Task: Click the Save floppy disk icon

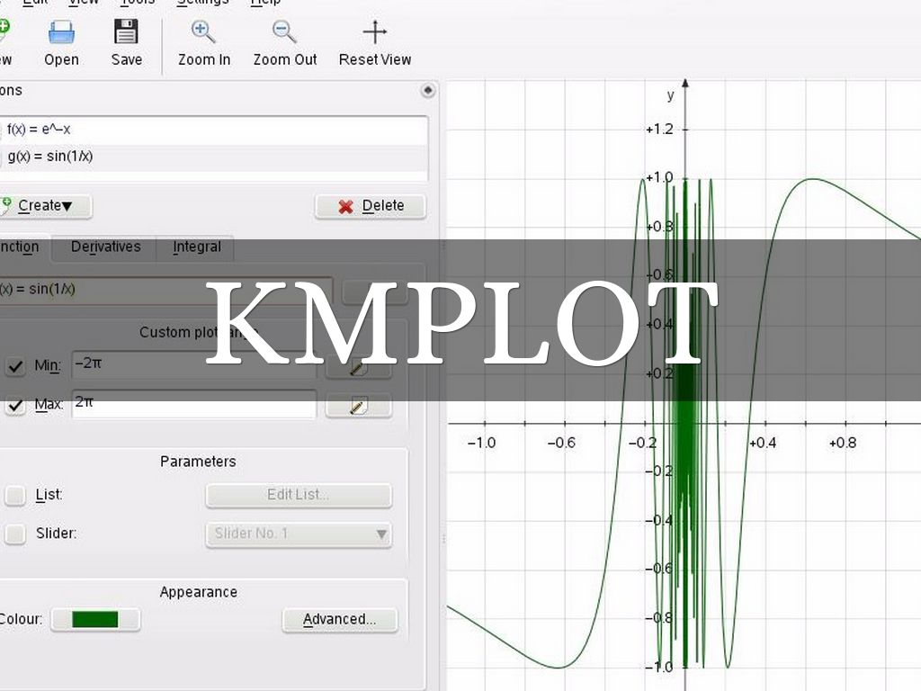Action: pos(126,33)
